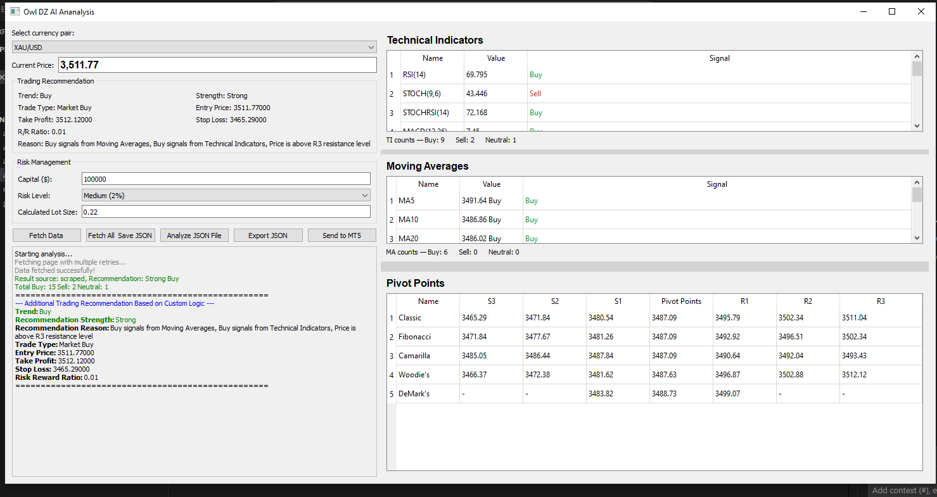Select the MA10 row in Moving Averages
Screen dimensions: 937x497
[x=428, y=220]
